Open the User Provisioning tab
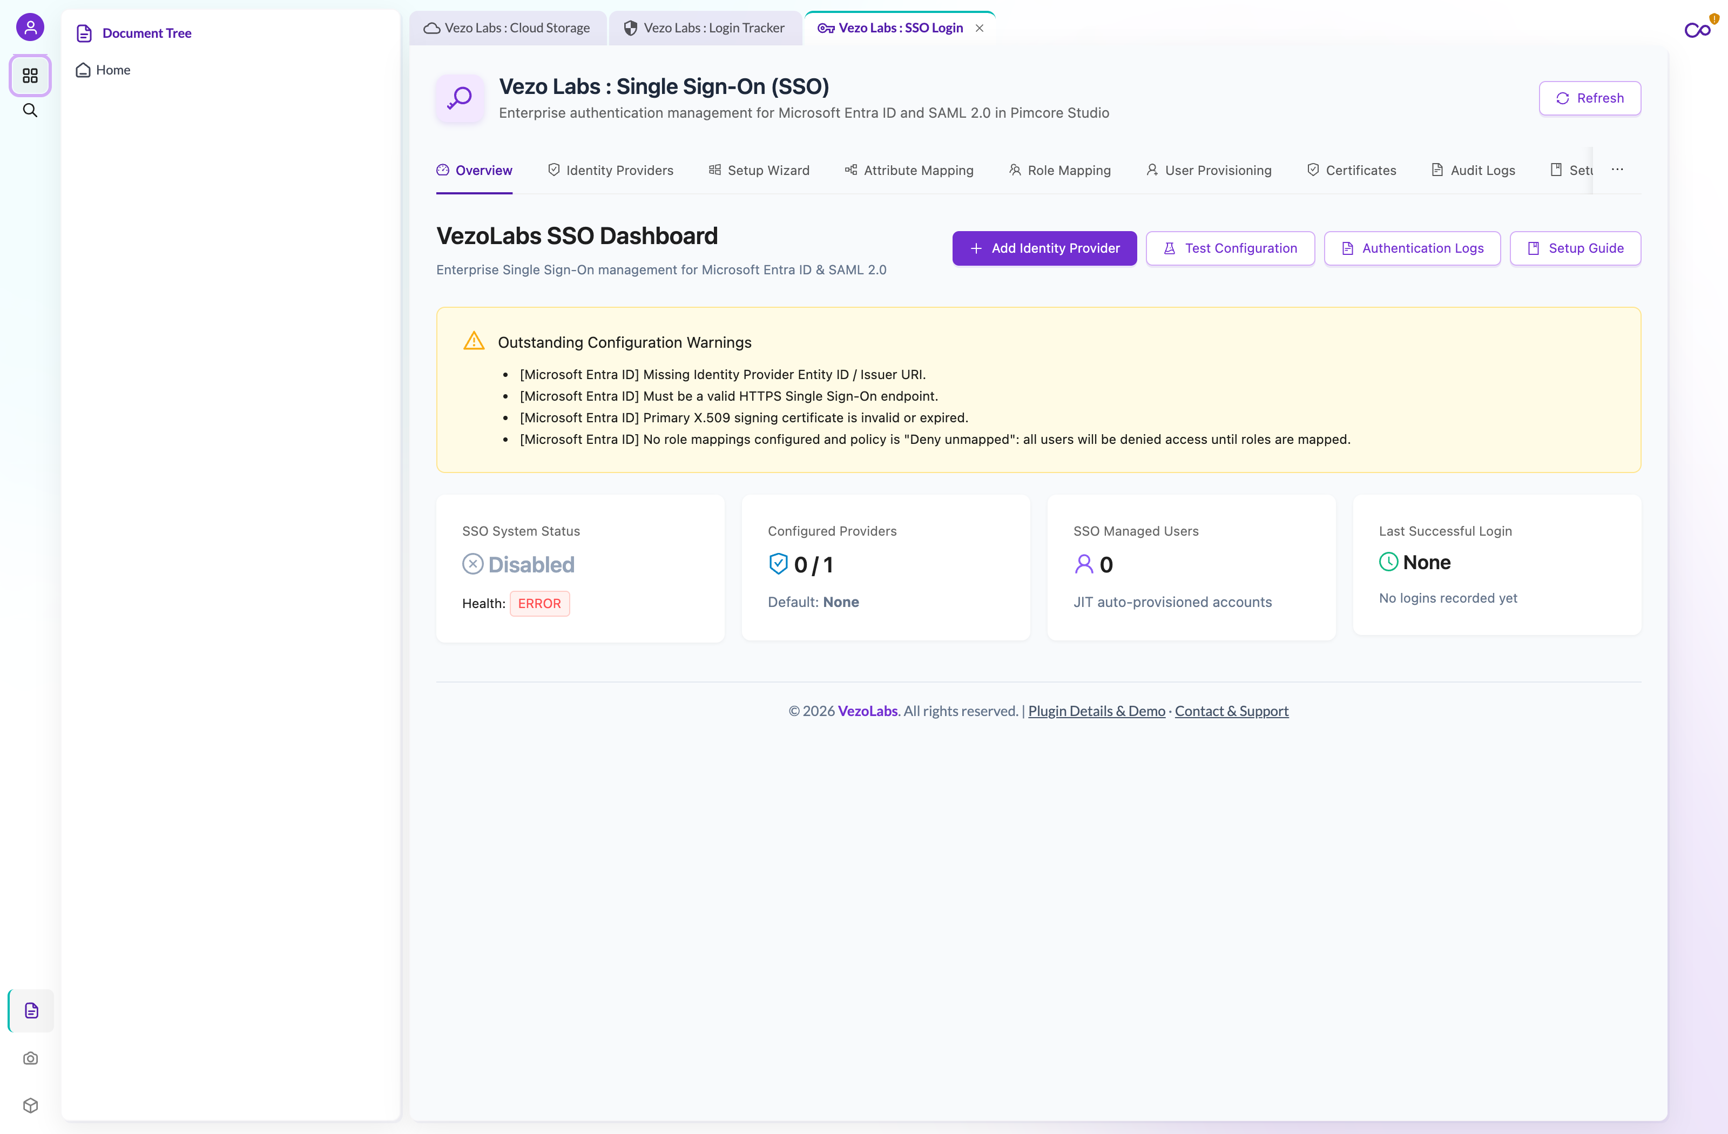The width and height of the screenshot is (1728, 1134). [1209, 170]
